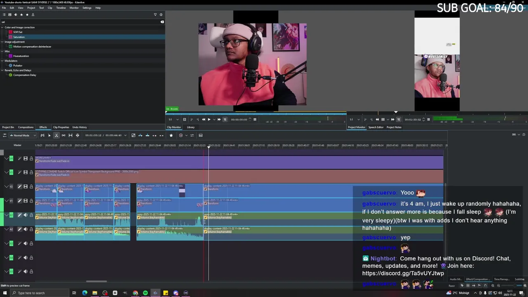Collapse Reverb, Echo and Delays category

coord(2,70)
